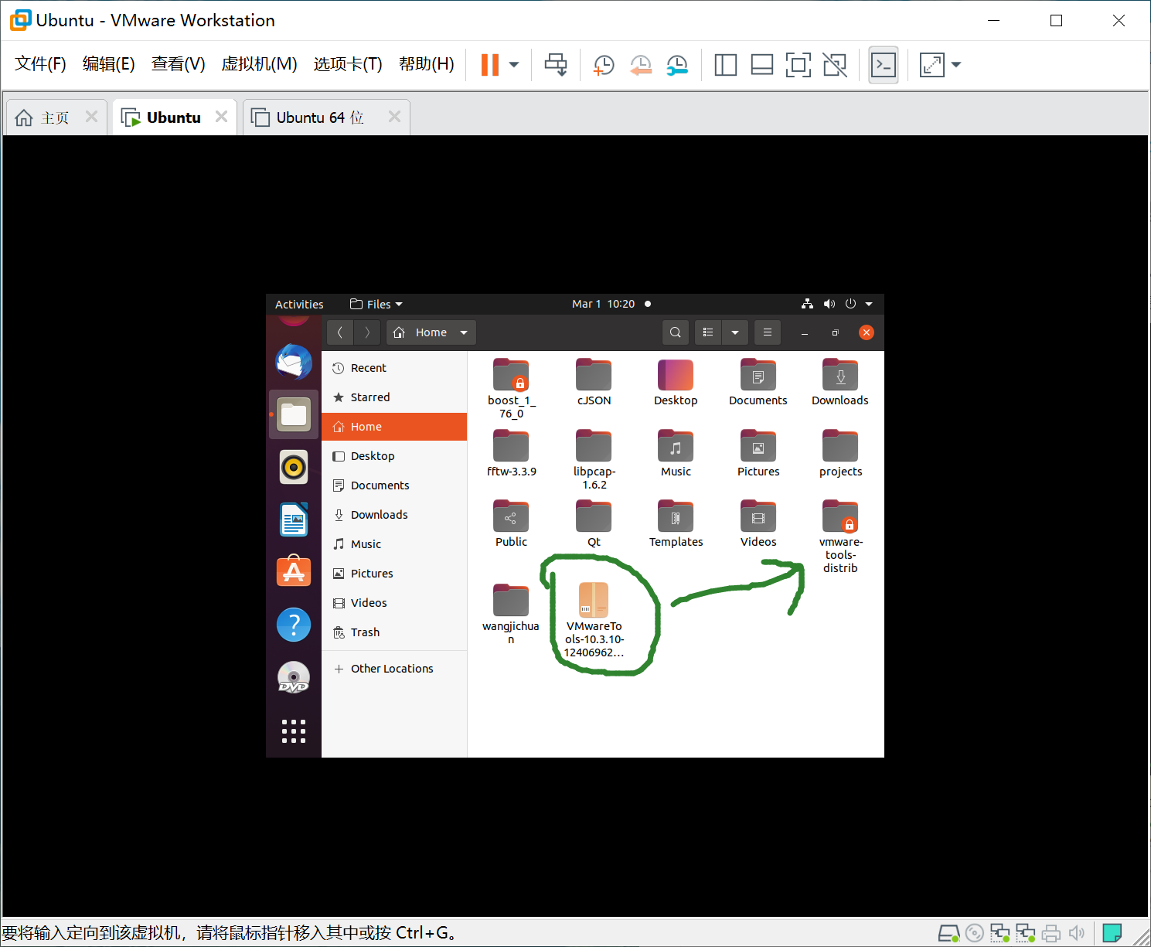The height and width of the screenshot is (947, 1151).
Task: Open Rhythmbox from the Ubuntu dock
Action: [x=294, y=467]
